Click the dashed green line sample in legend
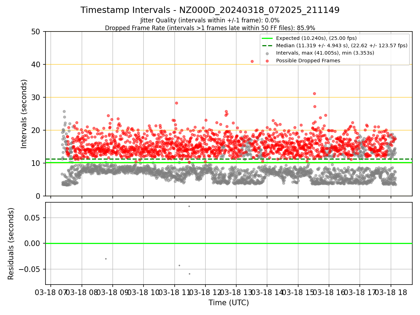Screen dimensions: 420x315 click(267, 45)
